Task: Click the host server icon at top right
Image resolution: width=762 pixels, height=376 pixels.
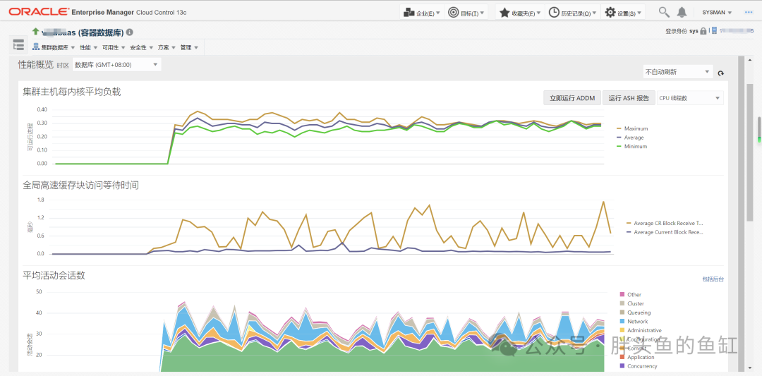Action: click(714, 30)
